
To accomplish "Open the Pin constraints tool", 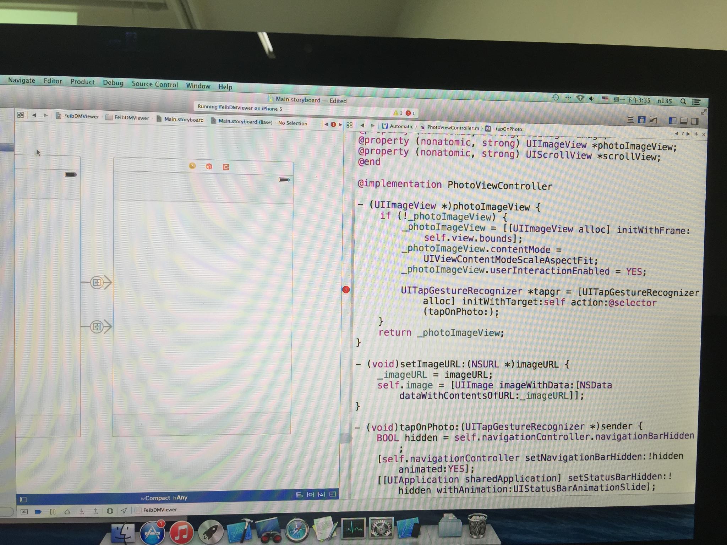I will (310, 494).
